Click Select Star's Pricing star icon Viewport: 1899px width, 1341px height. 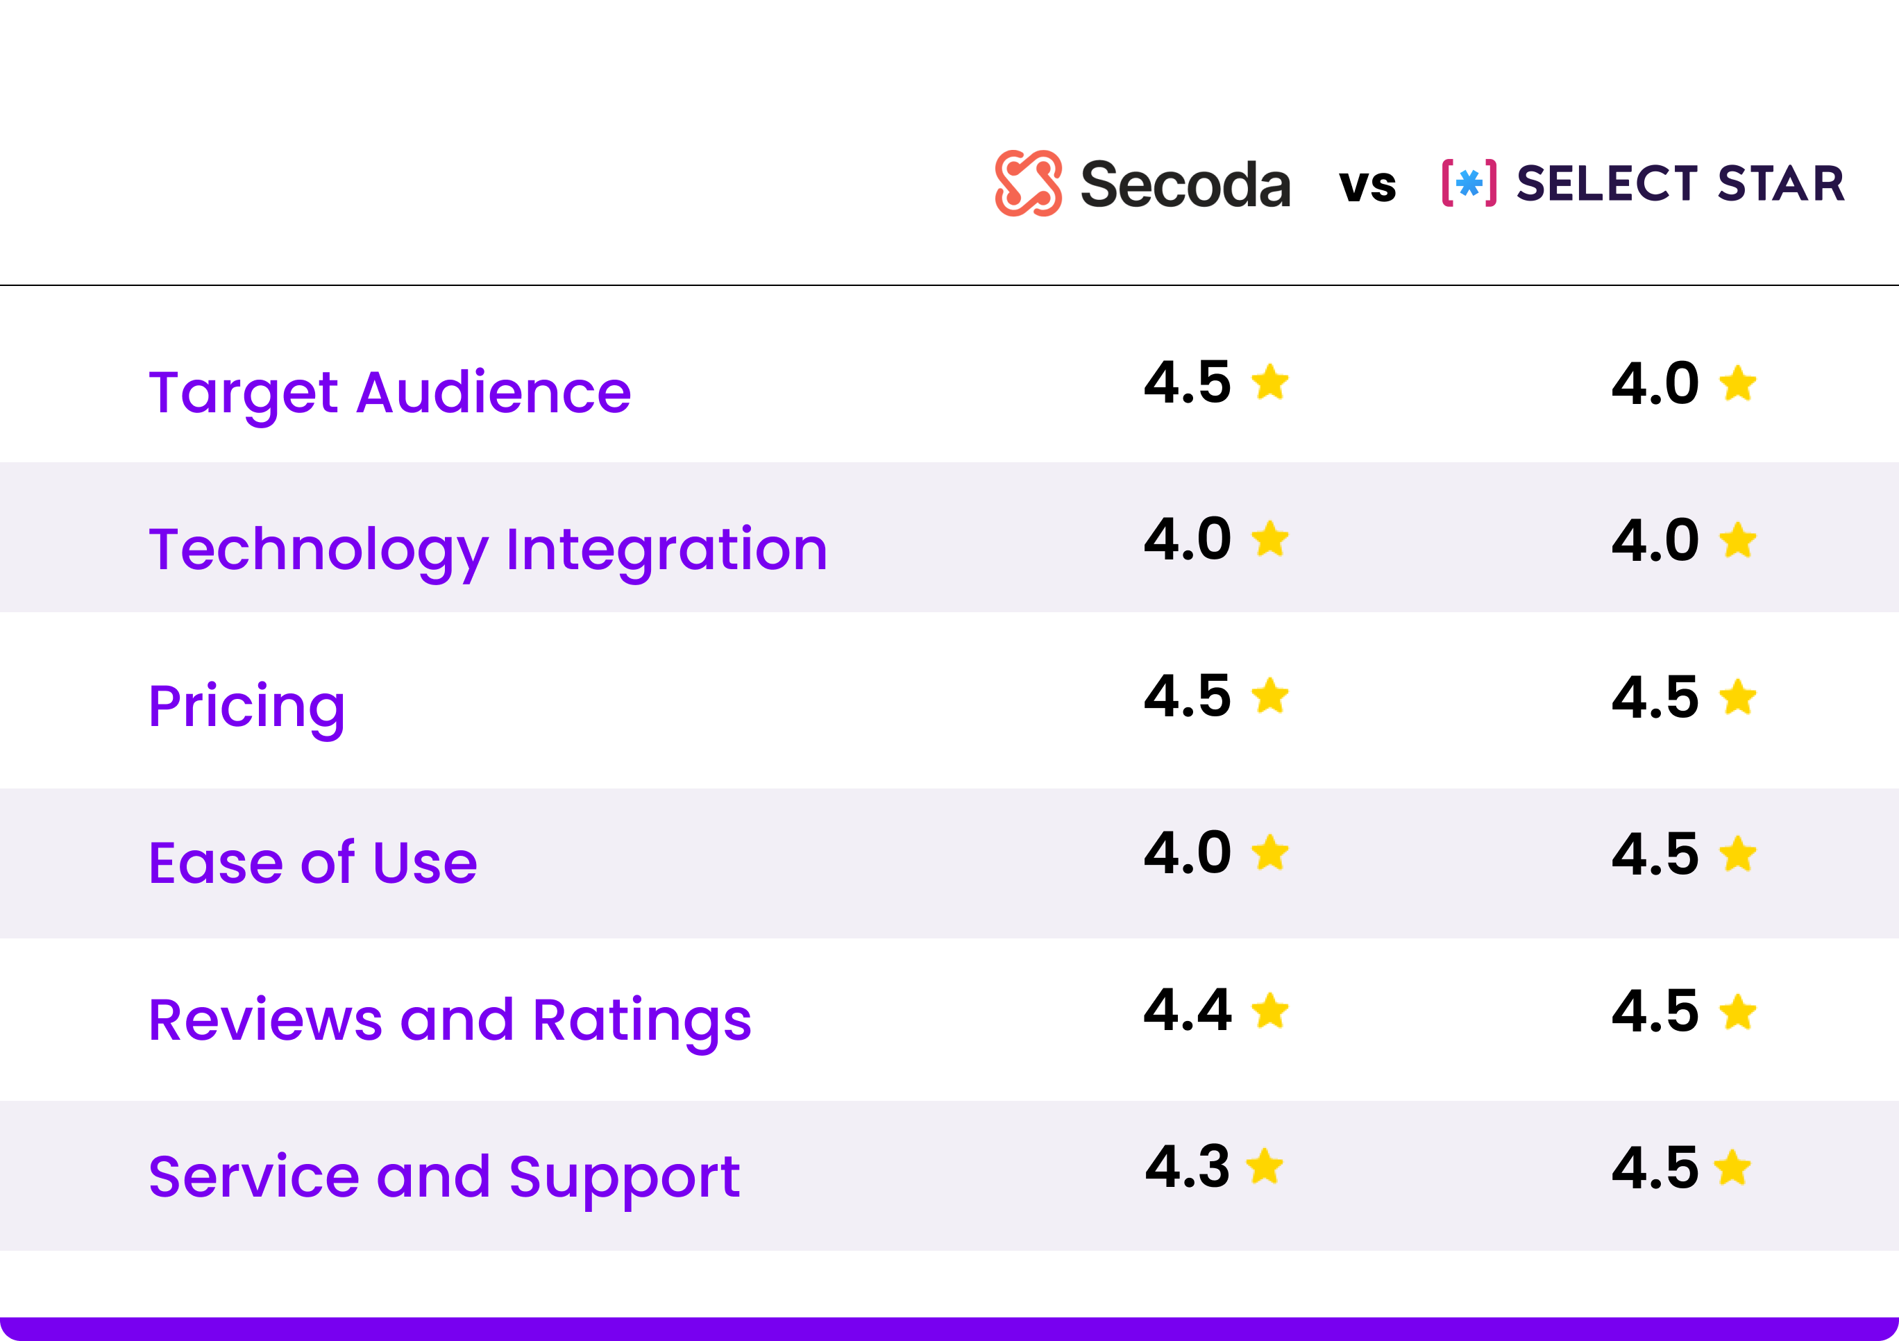click(1738, 698)
